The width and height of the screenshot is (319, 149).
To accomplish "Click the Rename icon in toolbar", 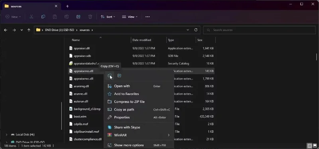I will point(67,17).
